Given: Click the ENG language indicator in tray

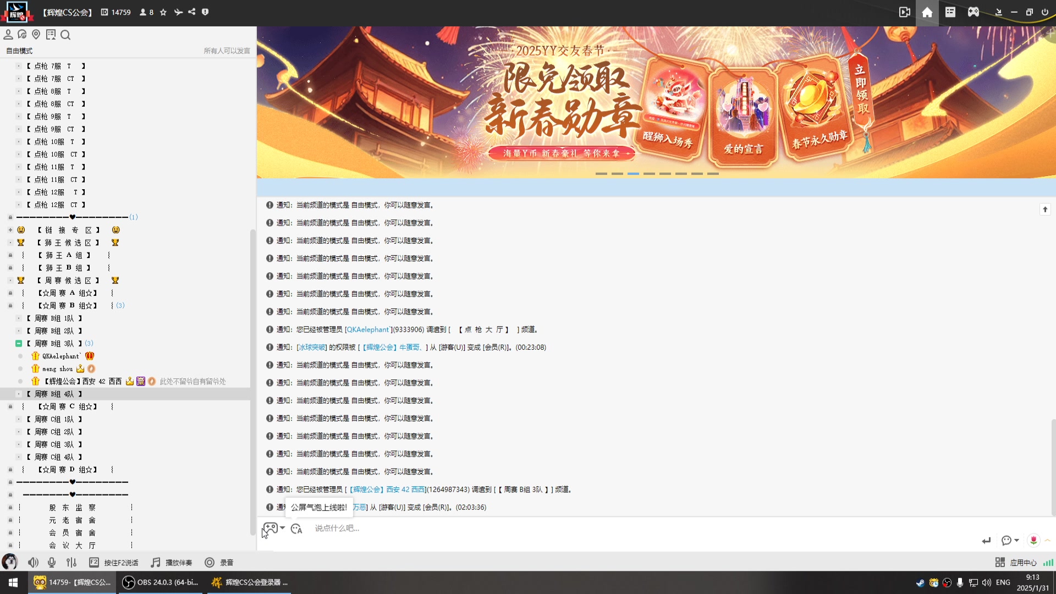Looking at the screenshot, I should (1003, 582).
